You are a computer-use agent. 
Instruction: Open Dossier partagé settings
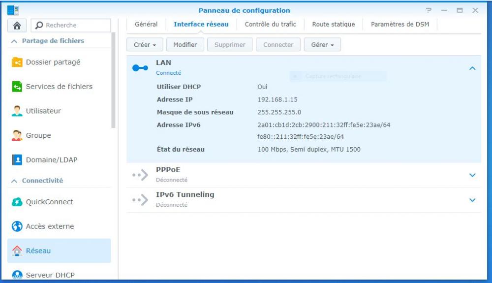tap(59, 62)
